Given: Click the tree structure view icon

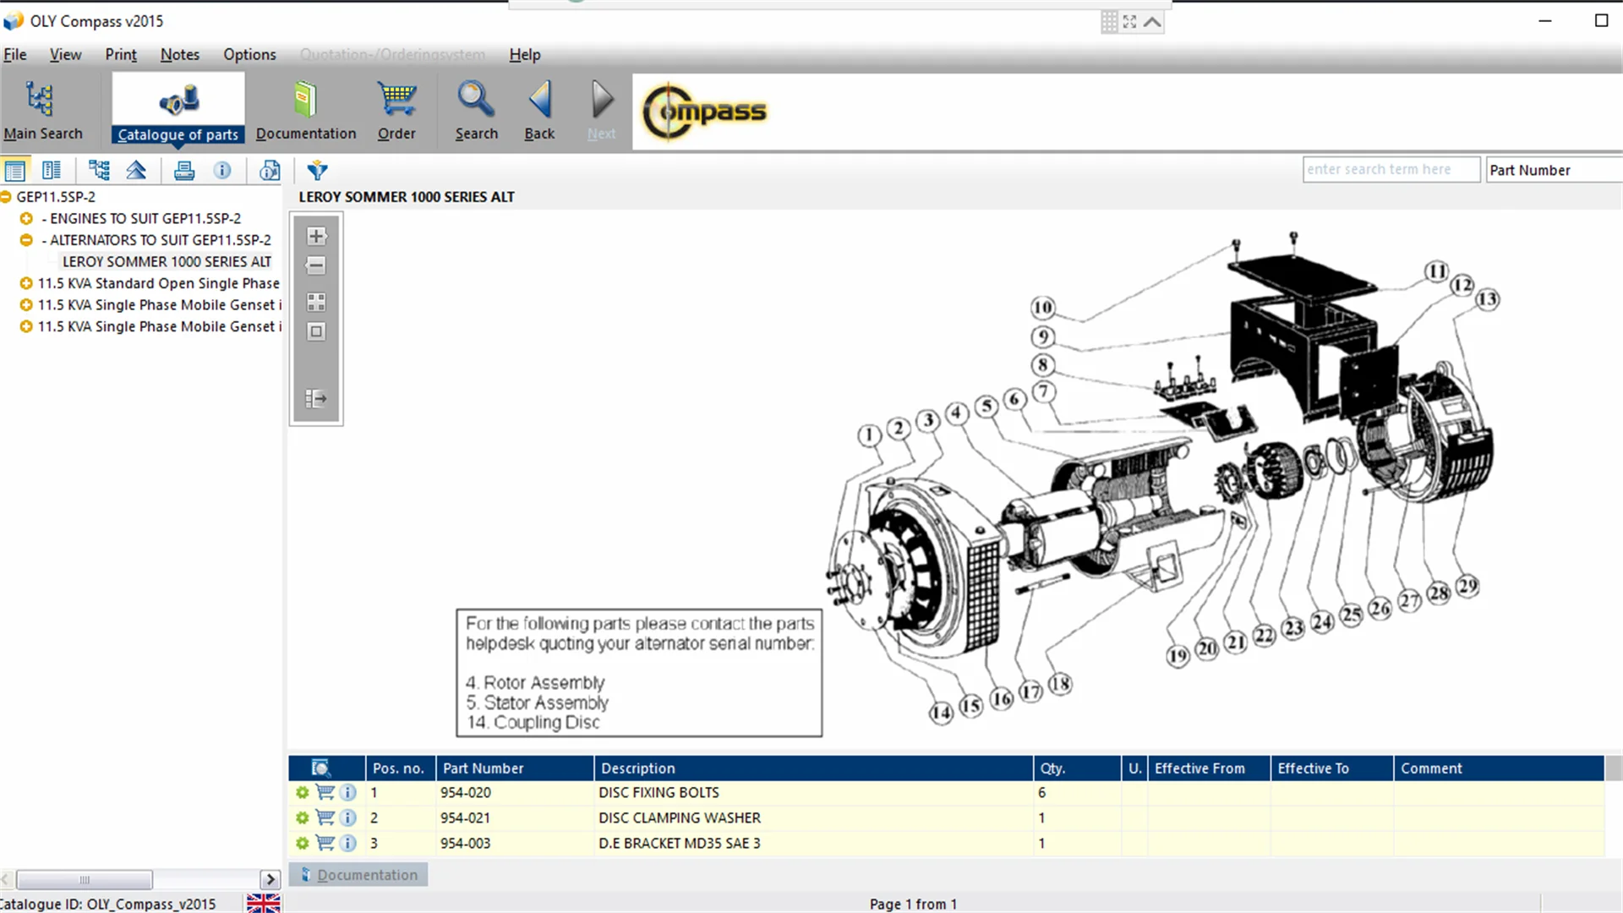Looking at the screenshot, I should [x=100, y=171].
